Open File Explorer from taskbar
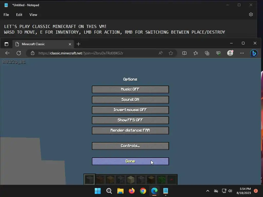 (120, 191)
